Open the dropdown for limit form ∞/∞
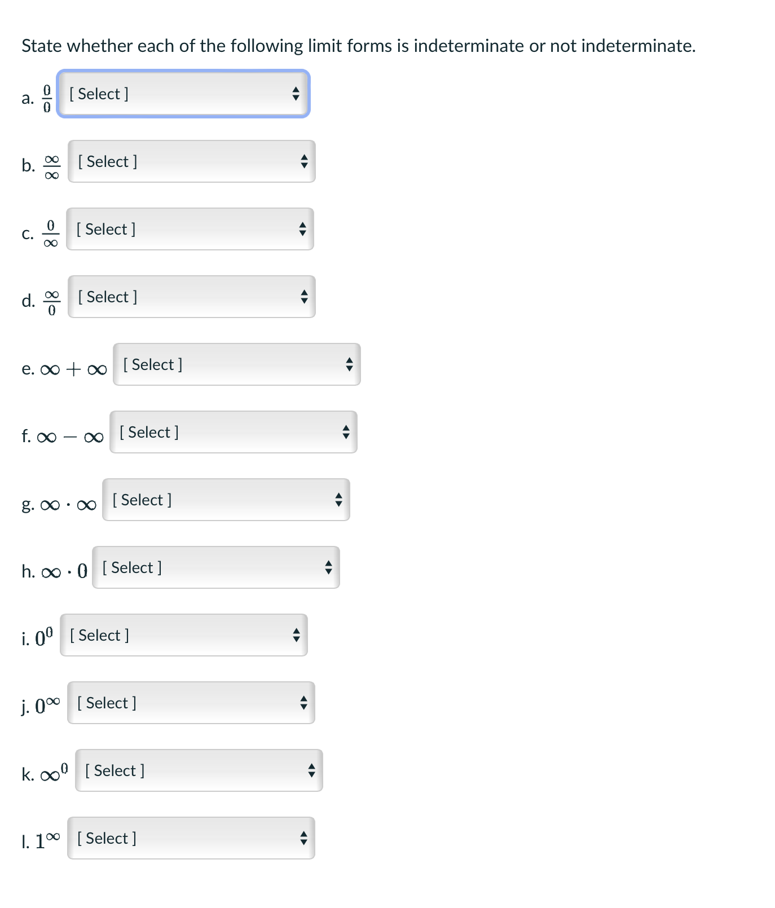 (x=191, y=161)
